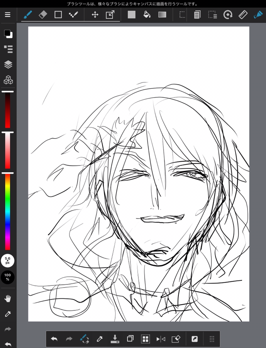Select the Transform tool
Image resolution: width=266 pixels, height=348 pixels.
point(110,15)
